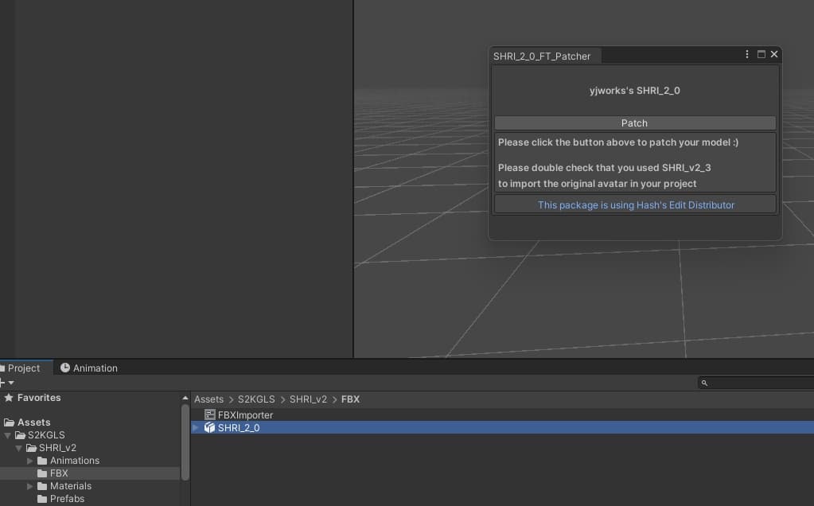Maximize the SHRI_2_0_FT_Patcher window
Image resolution: width=814 pixels, height=506 pixels.
tap(761, 54)
